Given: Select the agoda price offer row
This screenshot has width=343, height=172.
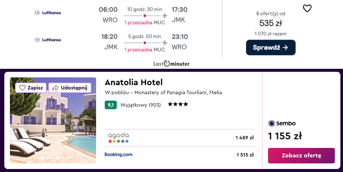Looking at the screenshot, I should point(179,138).
